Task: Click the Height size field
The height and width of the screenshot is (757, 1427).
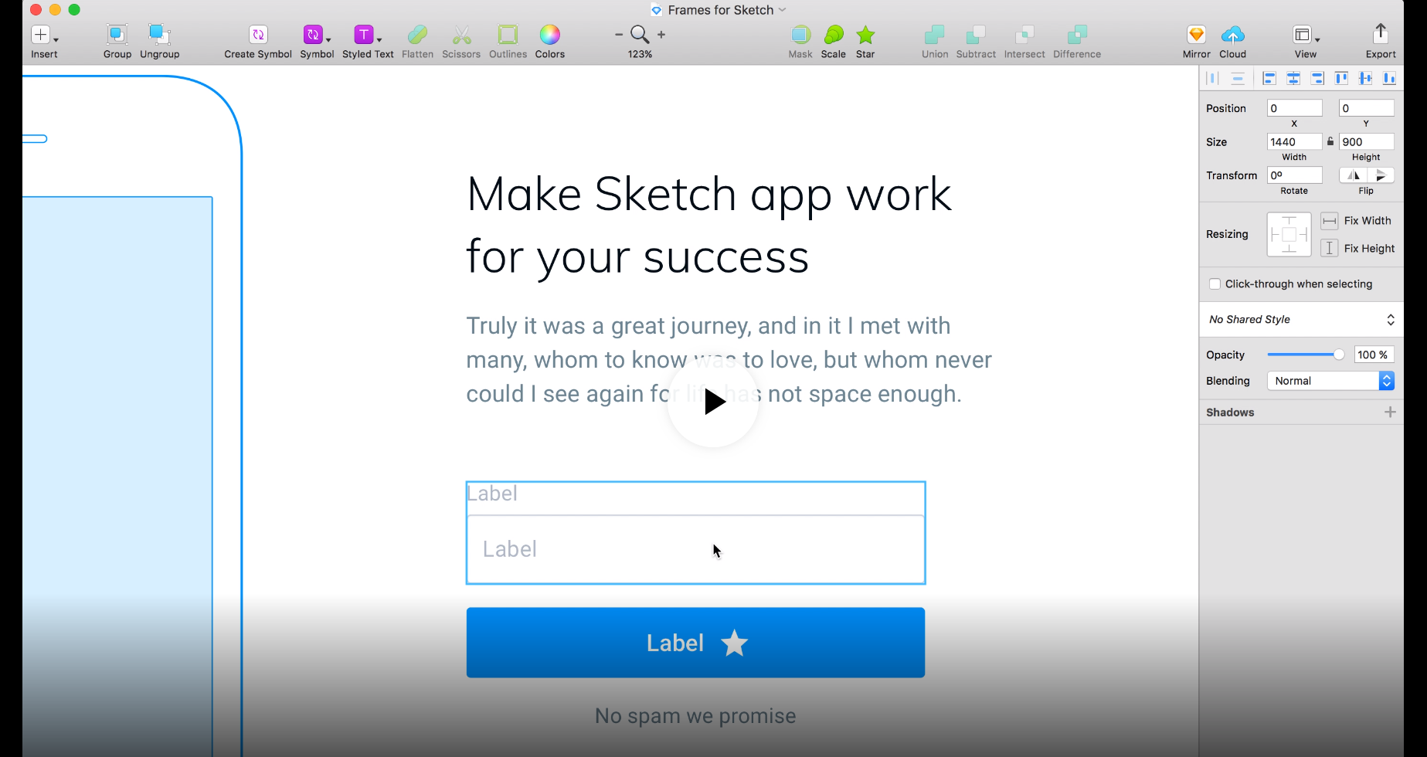Action: tap(1366, 141)
